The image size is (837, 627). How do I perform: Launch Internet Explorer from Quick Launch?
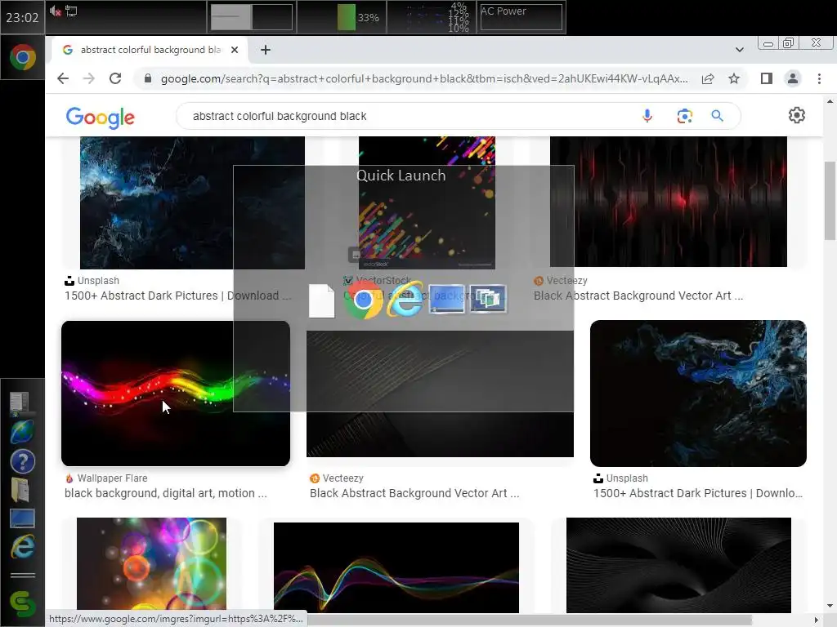pos(405,300)
